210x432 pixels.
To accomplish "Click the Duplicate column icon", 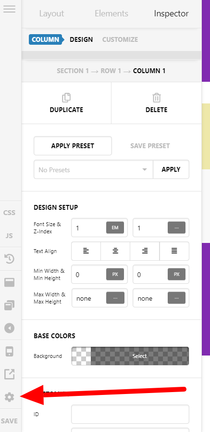I will pos(66,98).
